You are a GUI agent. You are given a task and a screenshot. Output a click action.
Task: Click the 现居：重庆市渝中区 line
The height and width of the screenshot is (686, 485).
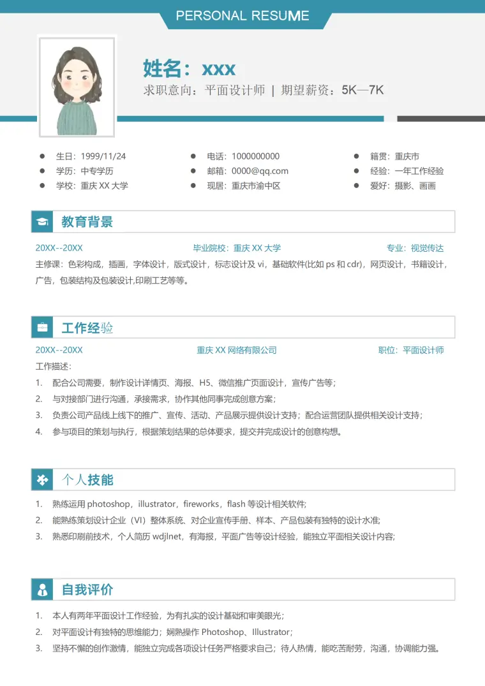pos(243,186)
